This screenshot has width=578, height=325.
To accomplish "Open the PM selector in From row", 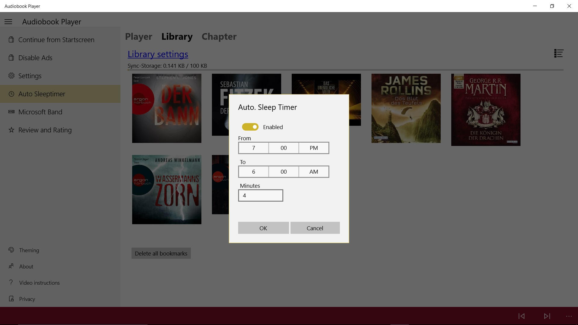I will [314, 148].
